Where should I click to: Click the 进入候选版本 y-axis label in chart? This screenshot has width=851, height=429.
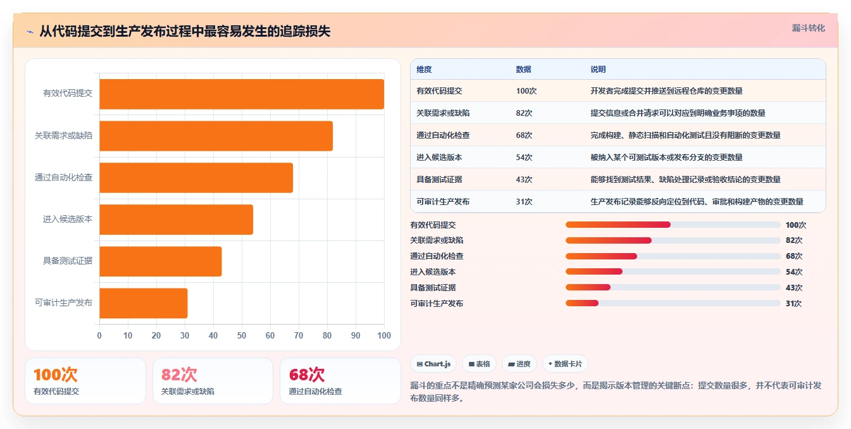click(x=68, y=219)
